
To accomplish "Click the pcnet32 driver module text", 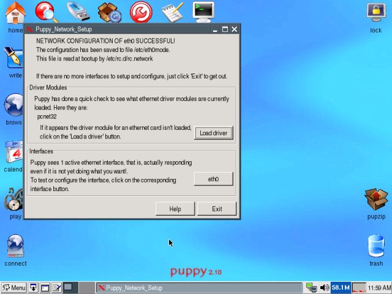I will pyautogui.click(x=47, y=116).
